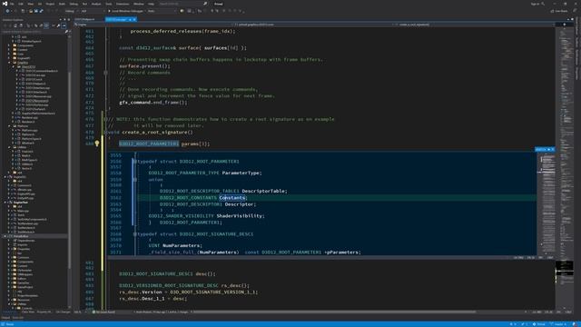
Task: Click ShaderVisibility member in peek view
Action: pos(239,216)
